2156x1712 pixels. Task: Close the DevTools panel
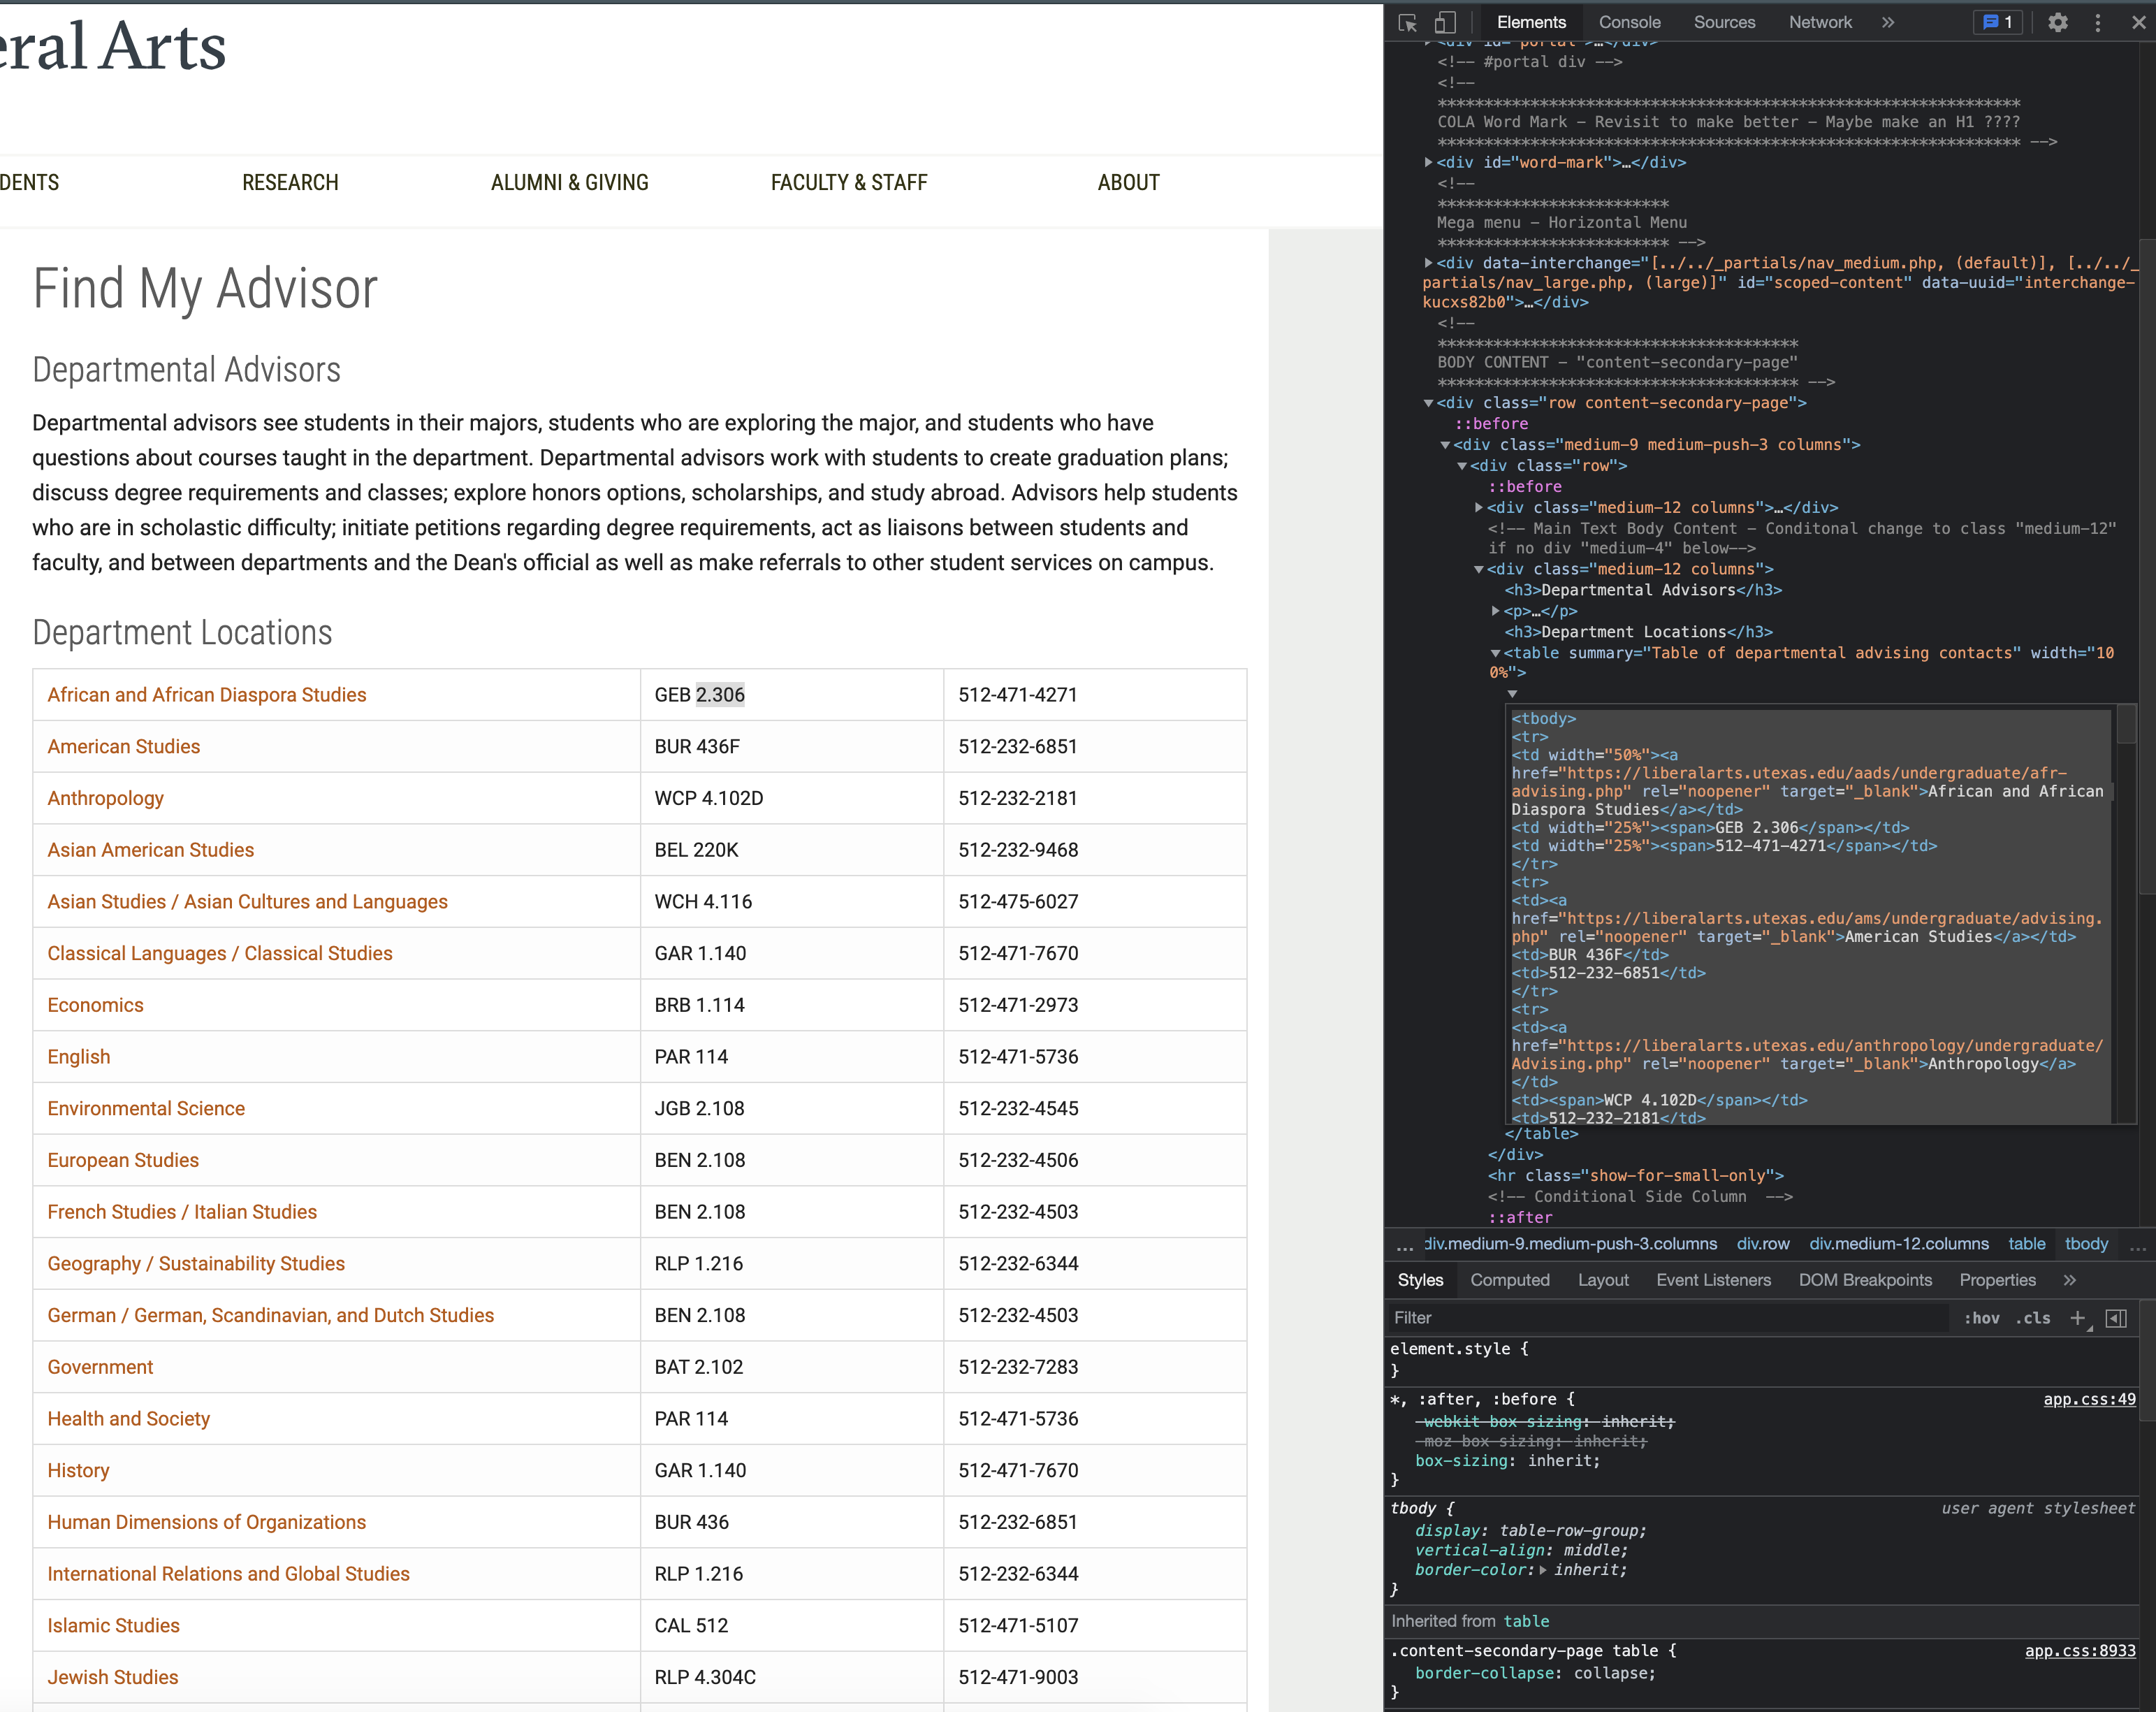coord(2138,22)
